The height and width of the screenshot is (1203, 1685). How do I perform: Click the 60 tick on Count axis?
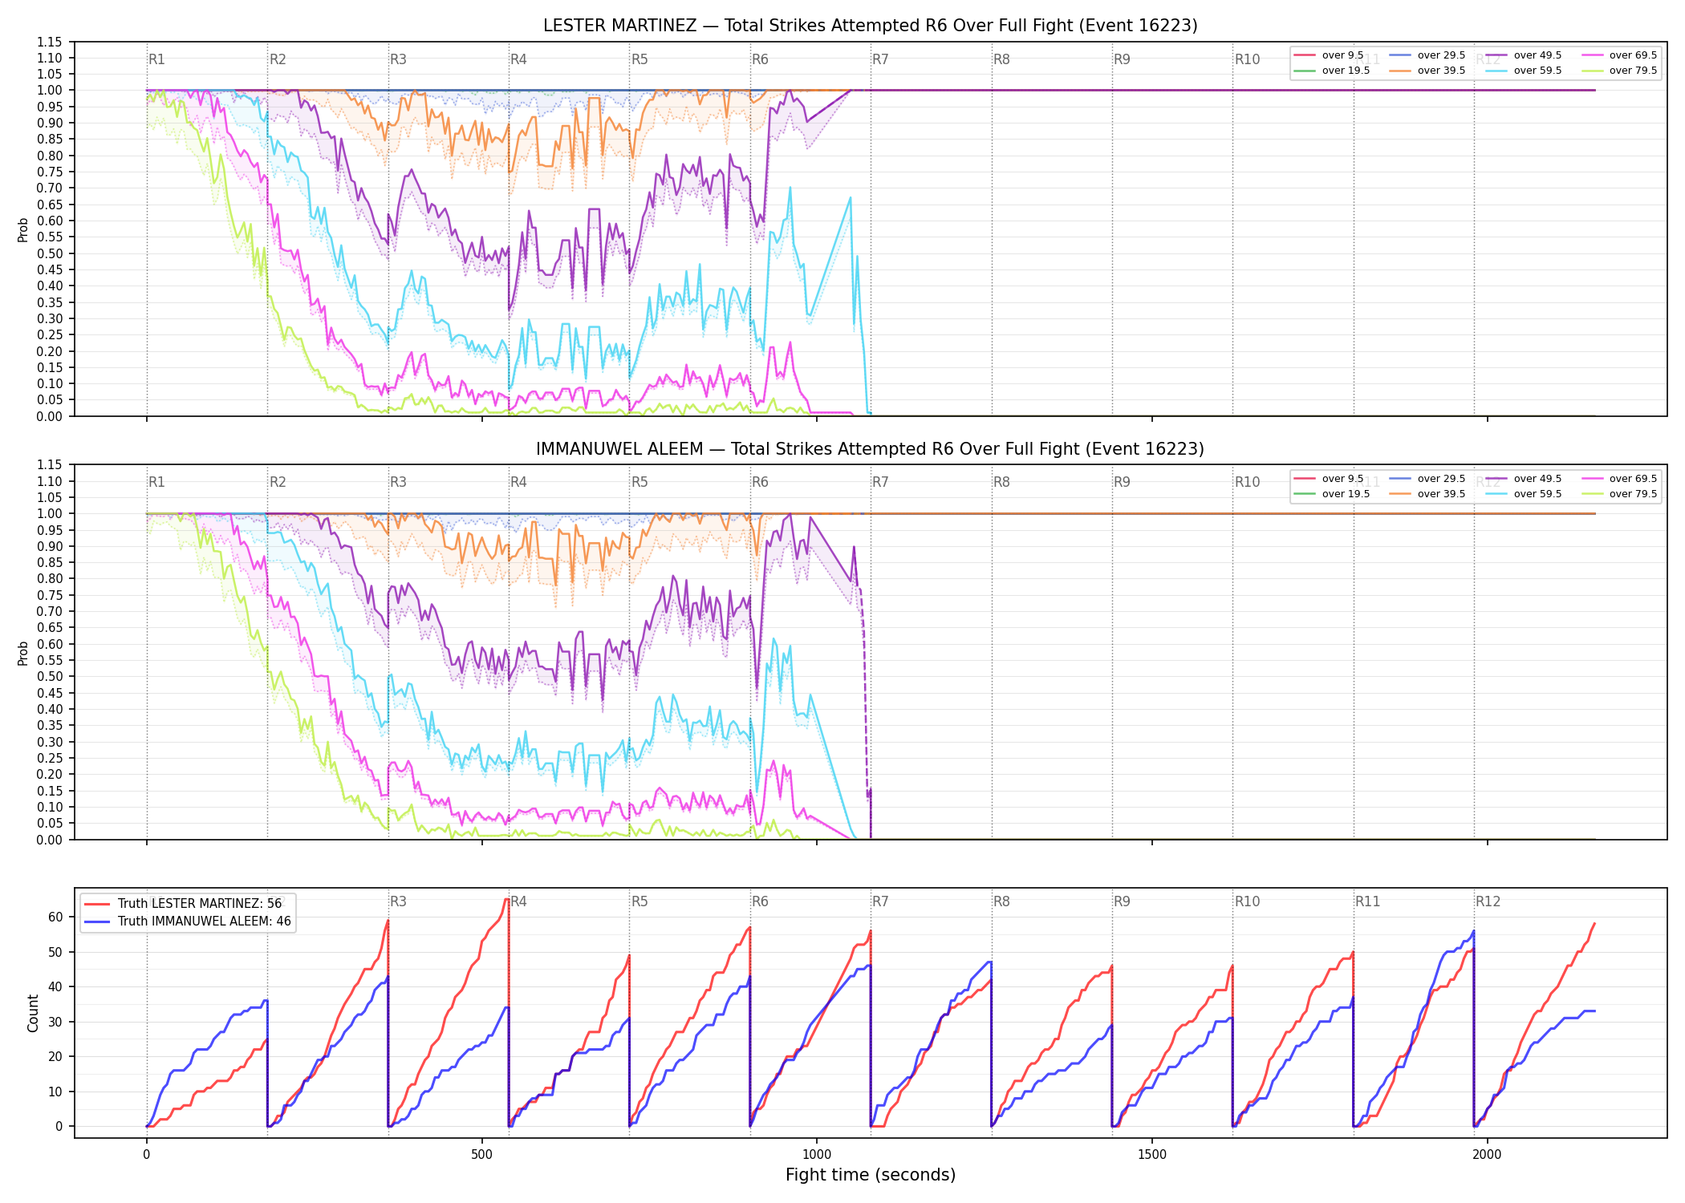tap(55, 917)
